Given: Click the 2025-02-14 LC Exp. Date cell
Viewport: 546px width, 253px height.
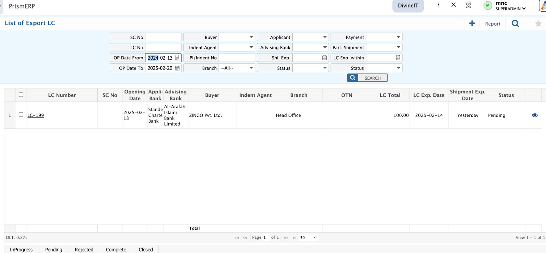Looking at the screenshot, I should (429, 115).
